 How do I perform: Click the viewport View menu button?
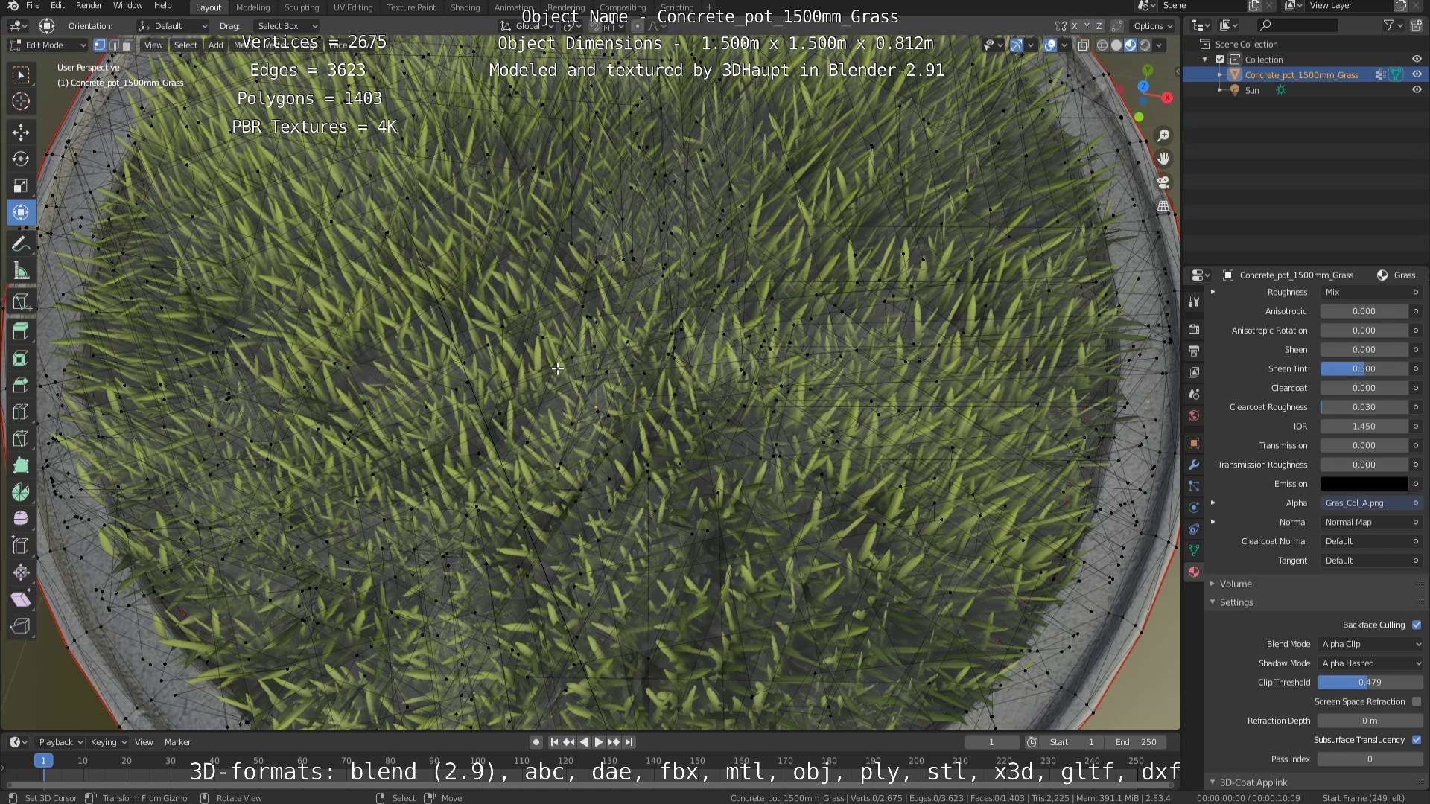(x=153, y=45)
